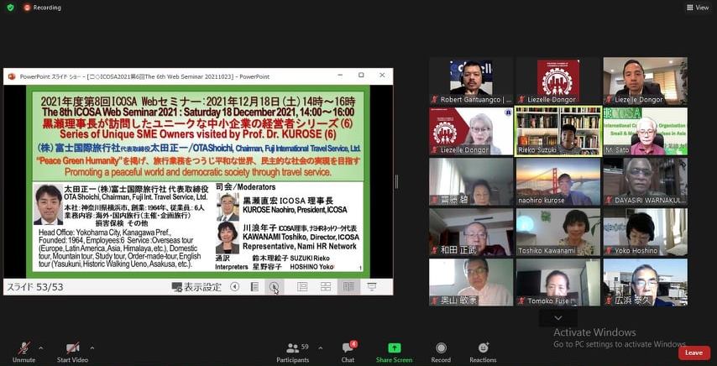Open video options arrow beside Start Video
The image size is (717, 366).
click(x=92, y=345)
